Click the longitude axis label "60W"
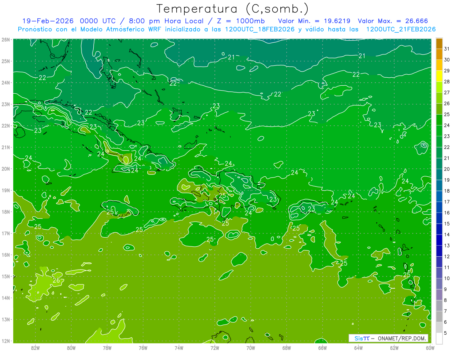The image size is (457, 353). coord(430,348)
